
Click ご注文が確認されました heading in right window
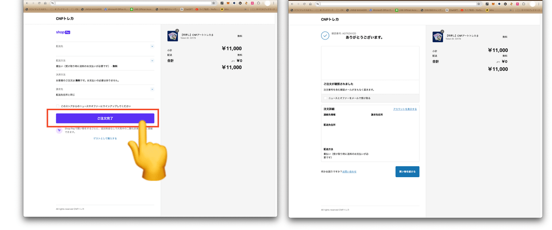click(339, 84)
